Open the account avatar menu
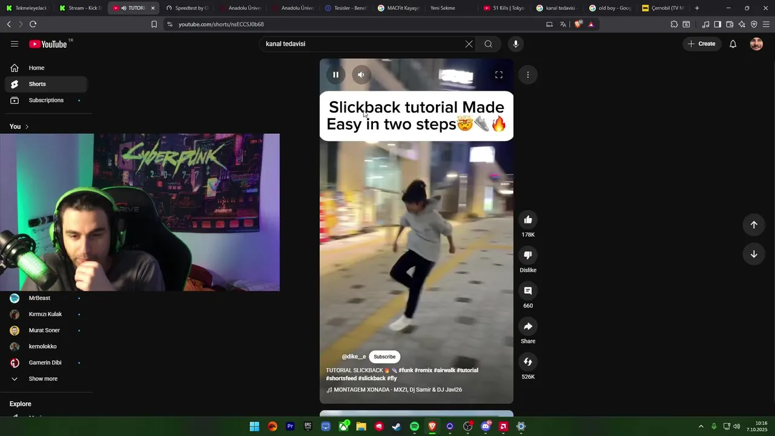This screenshot has width=775, height=436. pyautogui.click(x=756, y=44)
